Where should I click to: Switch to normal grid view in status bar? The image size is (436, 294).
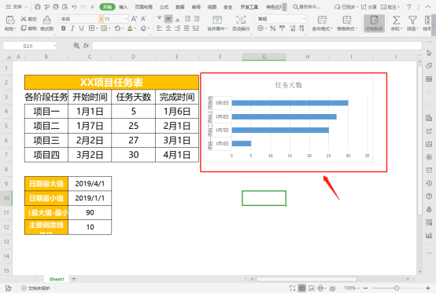tap(301, 288)
